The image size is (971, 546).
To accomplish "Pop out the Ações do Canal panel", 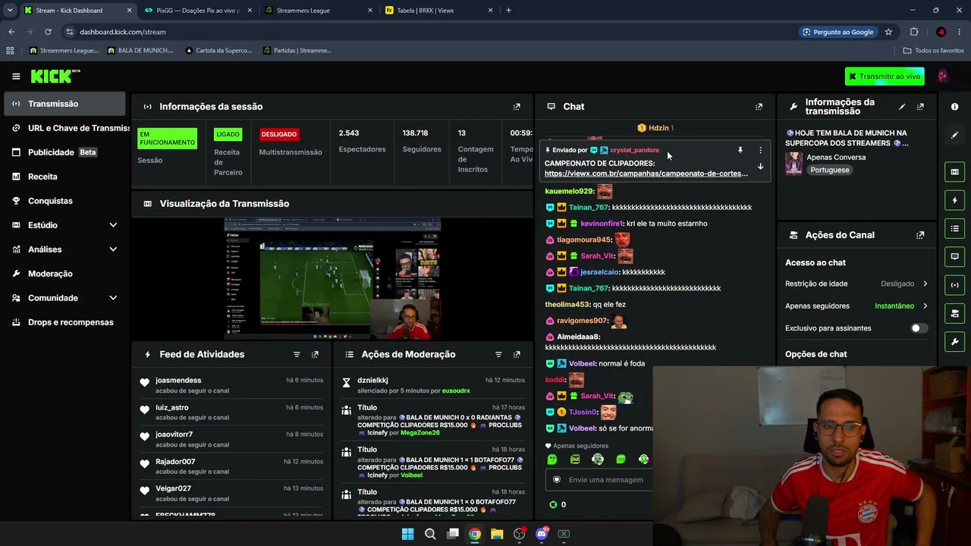I will (920, 235).
